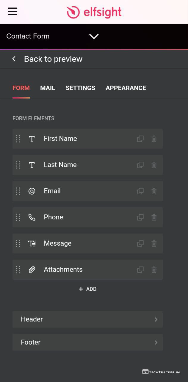Duplicate the Email field
Screen dimensions: 188x382
coord(140,191)
